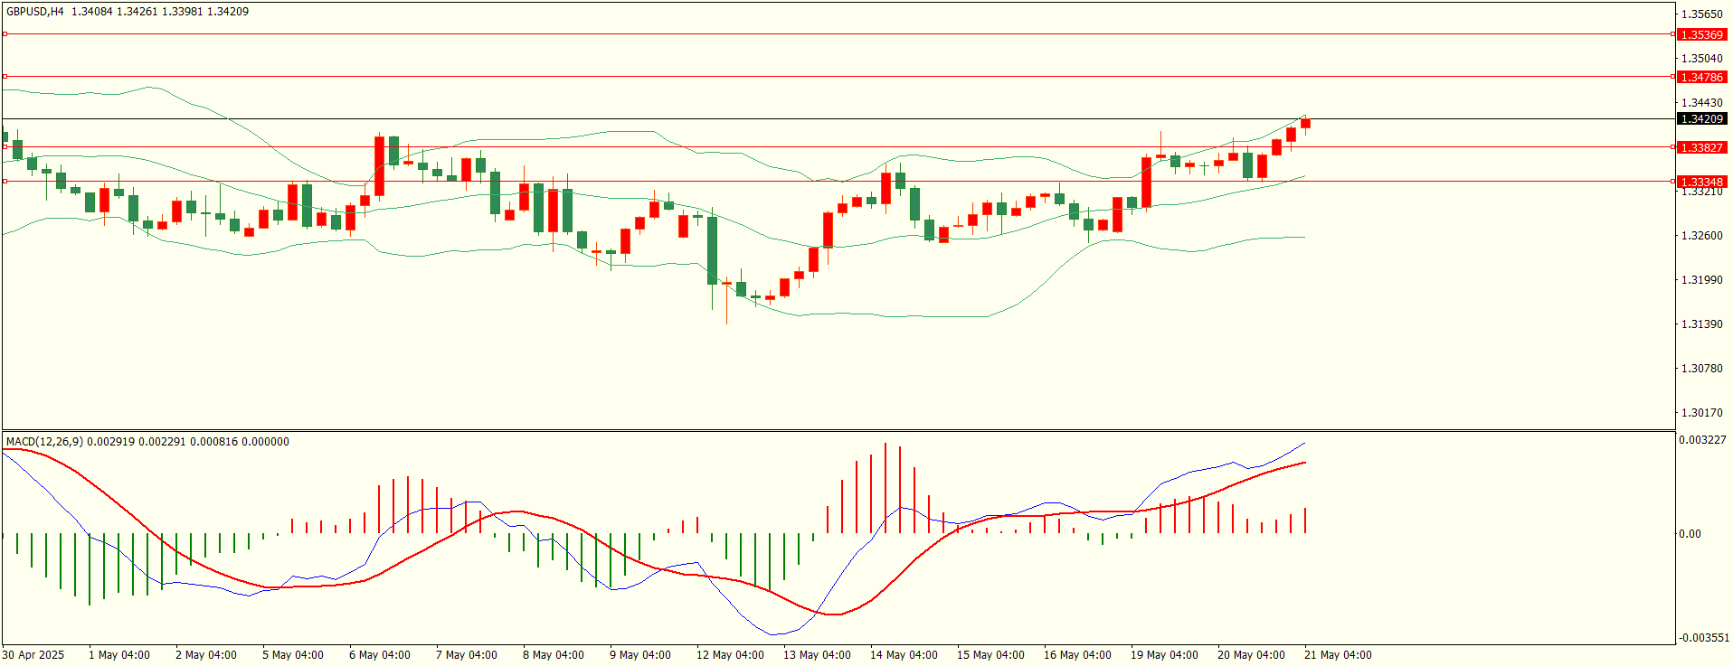This screenshot has width=1733, height=666.
Task: Click the 30 Apr 2025 date label
Action: pyautogui.click(x=33, y=655)
